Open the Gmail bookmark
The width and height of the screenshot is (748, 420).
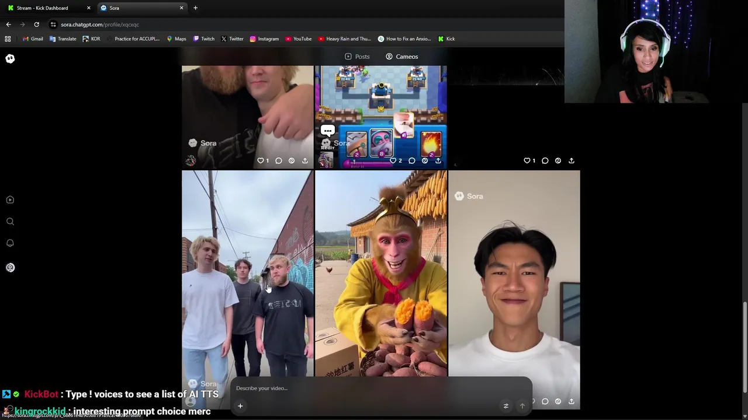coord(33,39)
